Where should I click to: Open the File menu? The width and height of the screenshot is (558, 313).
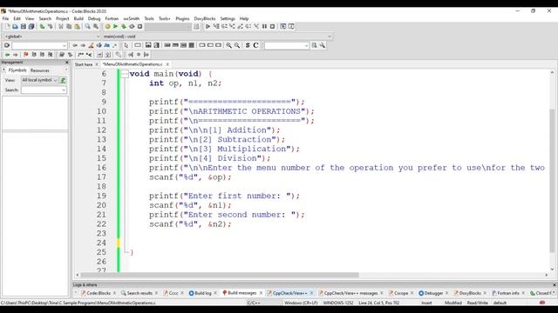pyautogui.click(x=6, y=18)
